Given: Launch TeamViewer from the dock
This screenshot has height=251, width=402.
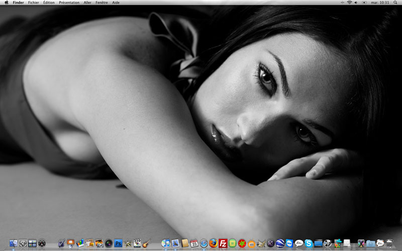Looking at the screenshot, I should pos(290,243).
